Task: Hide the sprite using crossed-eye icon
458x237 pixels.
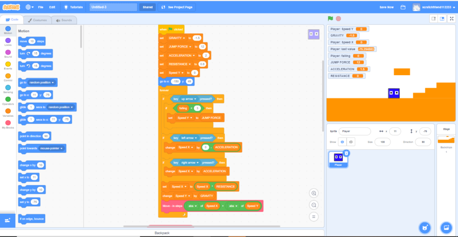Action: pos(351,142)
